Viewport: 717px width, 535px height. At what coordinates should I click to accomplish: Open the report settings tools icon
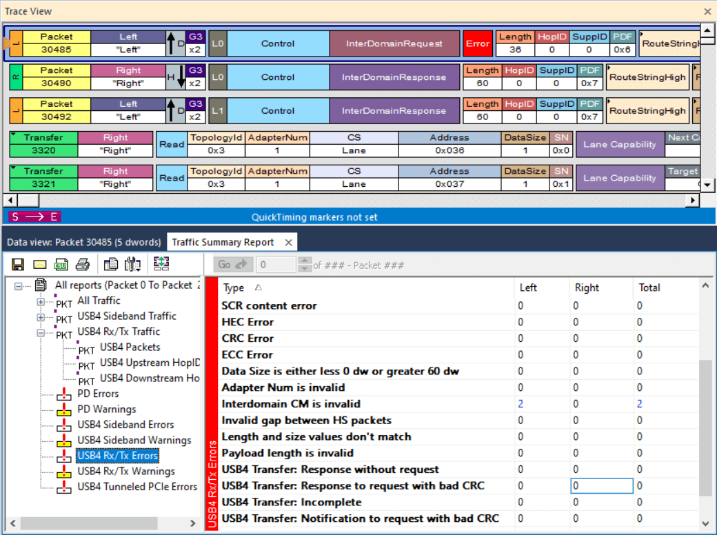[x=132, y=264]
